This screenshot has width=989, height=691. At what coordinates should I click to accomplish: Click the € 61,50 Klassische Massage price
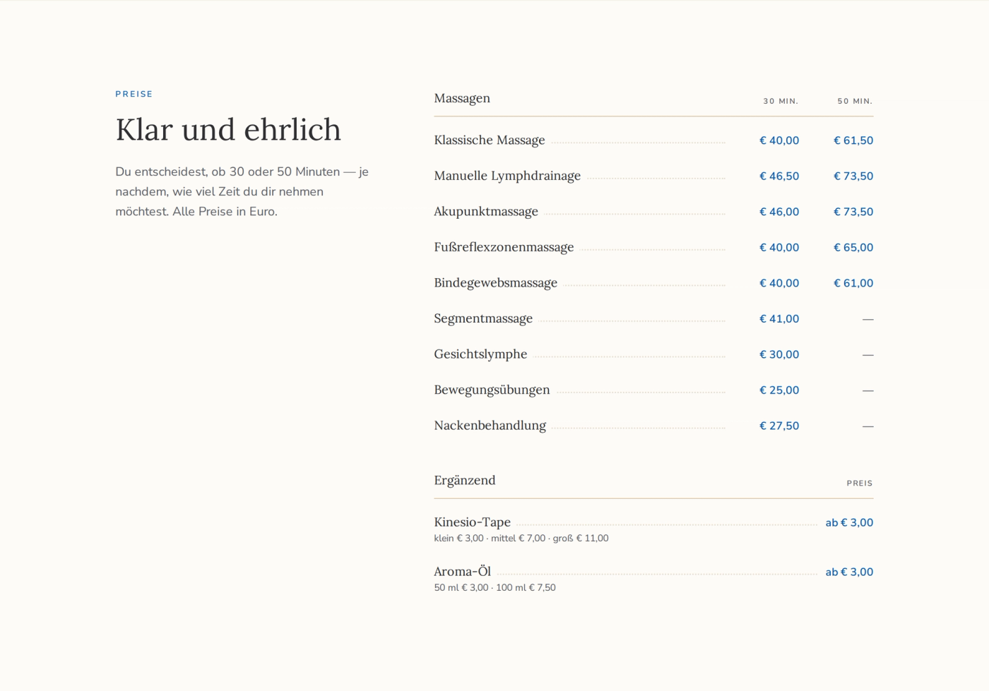pyautogui.click(x=853, y=140)
